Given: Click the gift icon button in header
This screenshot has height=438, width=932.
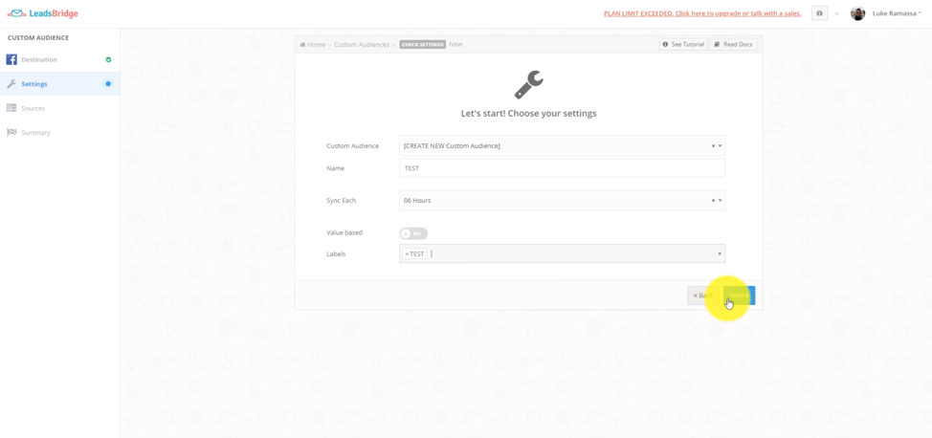Looking at the screenshot, I should pyautogui.click(x=819, y=13).
